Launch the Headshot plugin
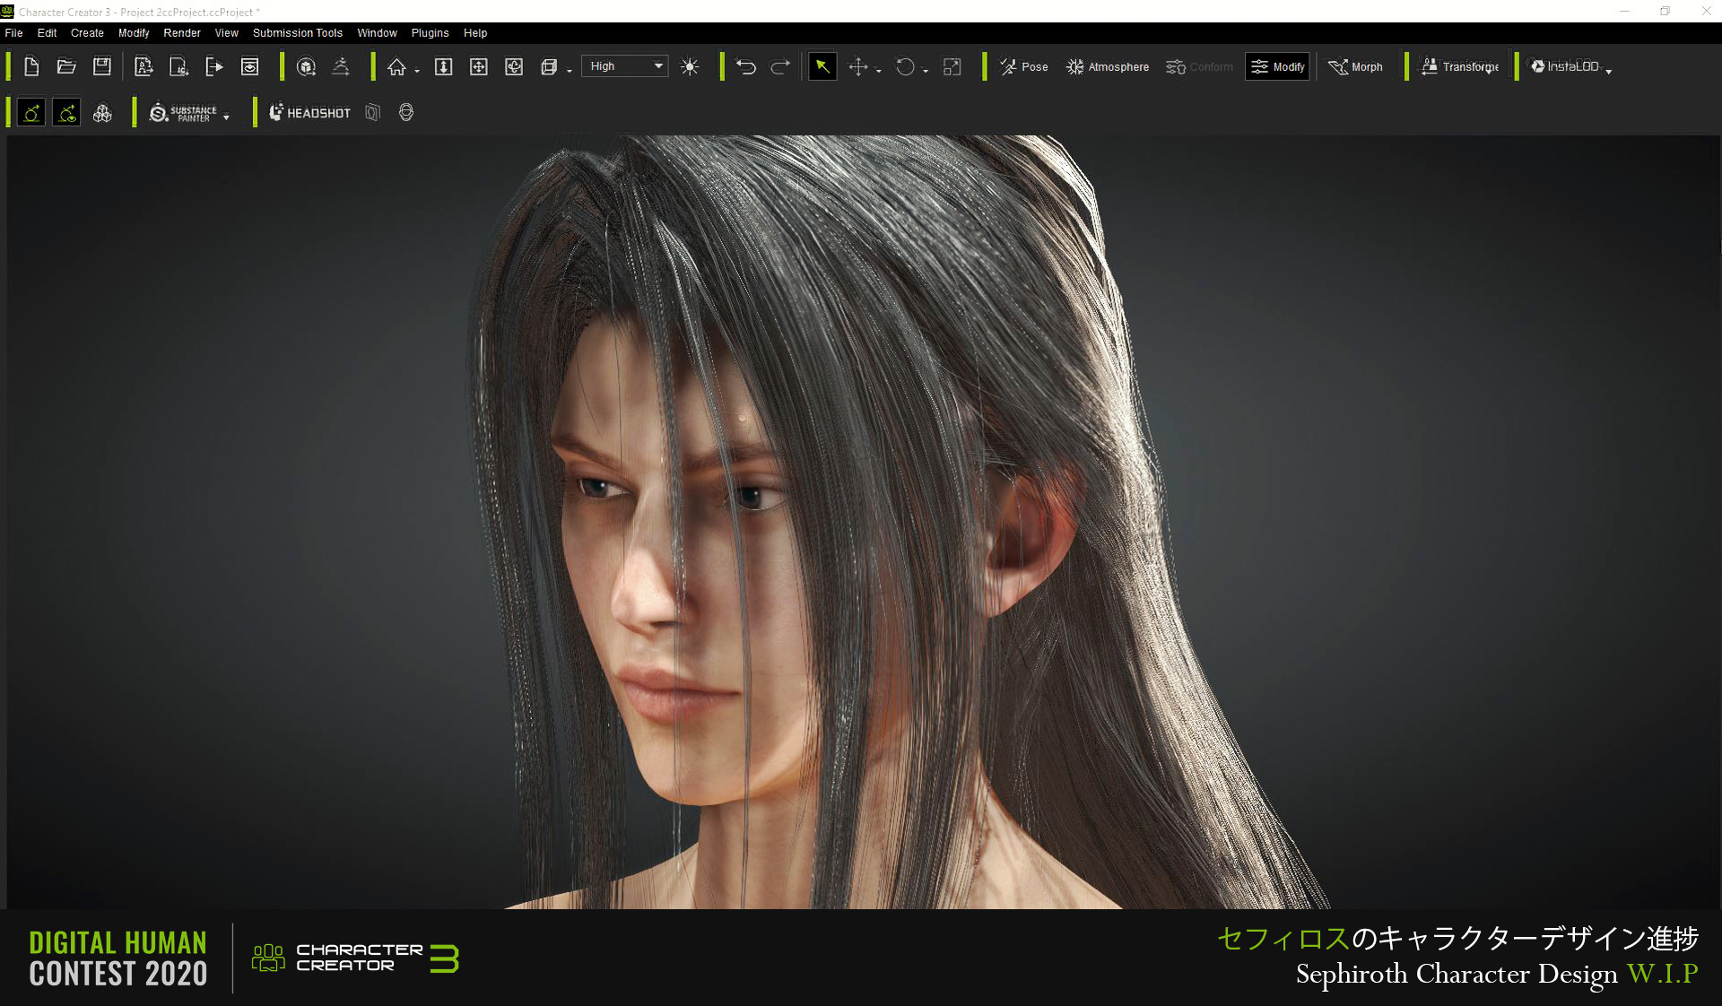Viewport: 1722px width, 1006px height. click(x=309, y=113)
